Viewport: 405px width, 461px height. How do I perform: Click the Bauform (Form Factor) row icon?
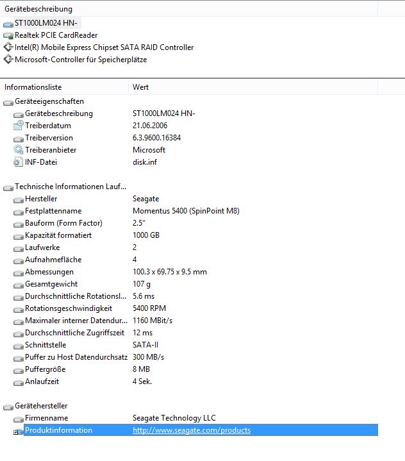pyautogui.click(x=19, y=224)
